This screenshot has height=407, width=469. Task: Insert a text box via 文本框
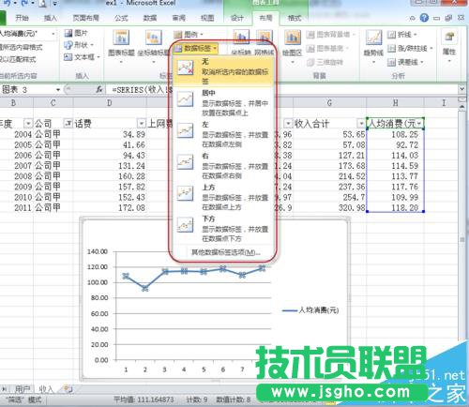[82, 57]
